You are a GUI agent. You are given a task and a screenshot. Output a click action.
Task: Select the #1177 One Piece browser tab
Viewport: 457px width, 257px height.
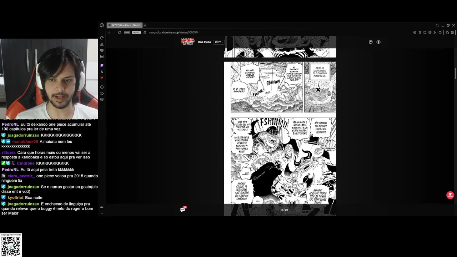pos(124,25)
